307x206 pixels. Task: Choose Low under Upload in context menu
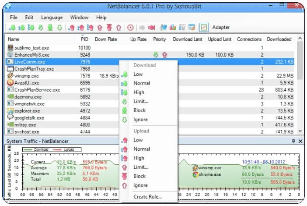(x=149, y=140)
